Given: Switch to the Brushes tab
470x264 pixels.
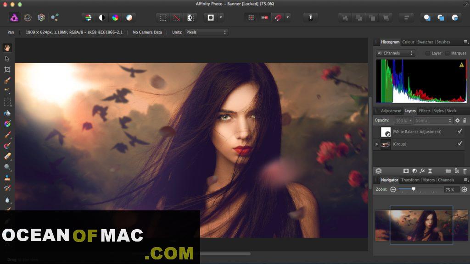Looking at the screenshot, I should [443, 42].
